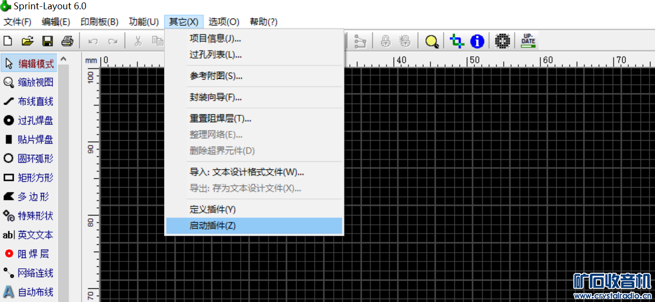The image size is (655, 302).
Task: Choose 过孔列表(L)... menu entry
Action: [x=254, y=55]
